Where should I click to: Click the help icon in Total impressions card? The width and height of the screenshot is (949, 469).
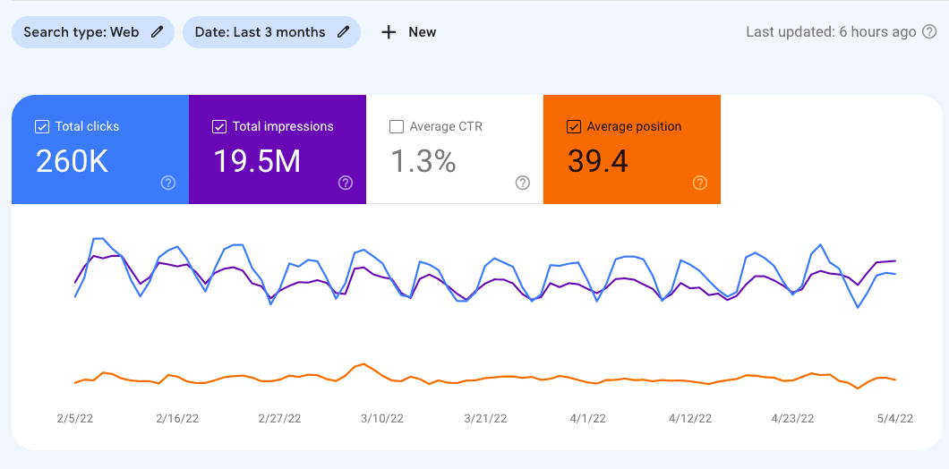coord(346,183)
